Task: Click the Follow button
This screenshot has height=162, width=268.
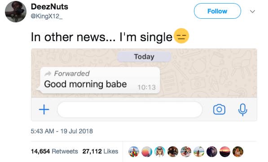Action: [217, 11]
